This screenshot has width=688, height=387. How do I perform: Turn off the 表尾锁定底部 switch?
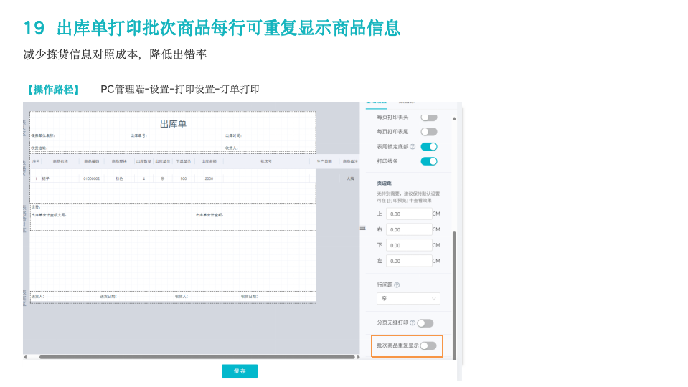tap(429, 147)
